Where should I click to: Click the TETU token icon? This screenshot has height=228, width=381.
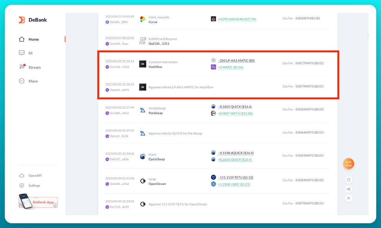coord(213,177)
